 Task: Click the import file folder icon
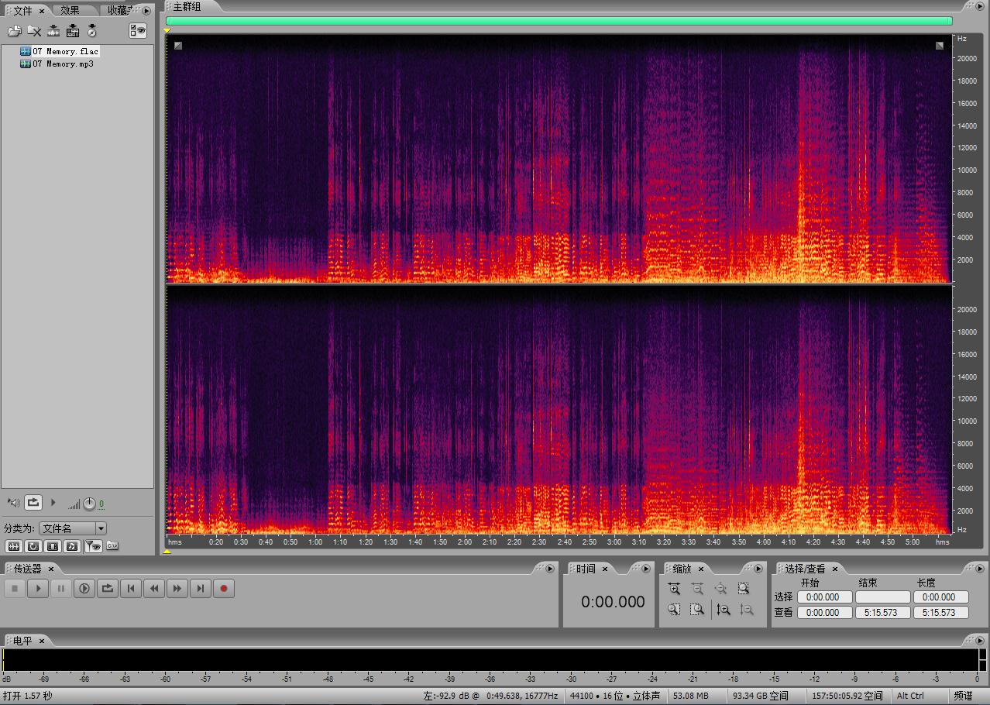click(14, 31)
